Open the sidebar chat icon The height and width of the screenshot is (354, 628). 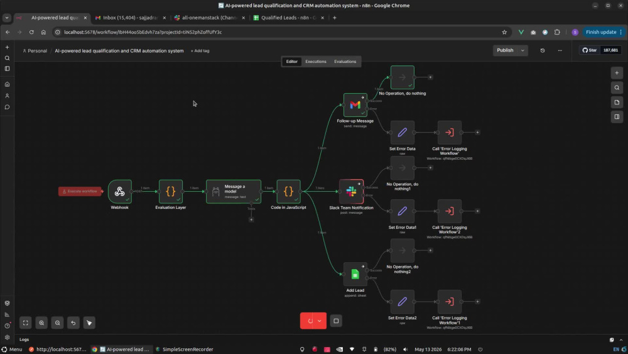7,107
